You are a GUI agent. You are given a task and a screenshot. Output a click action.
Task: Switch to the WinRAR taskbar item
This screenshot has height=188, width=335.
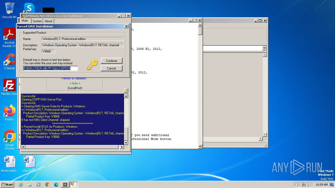point(65,185)
